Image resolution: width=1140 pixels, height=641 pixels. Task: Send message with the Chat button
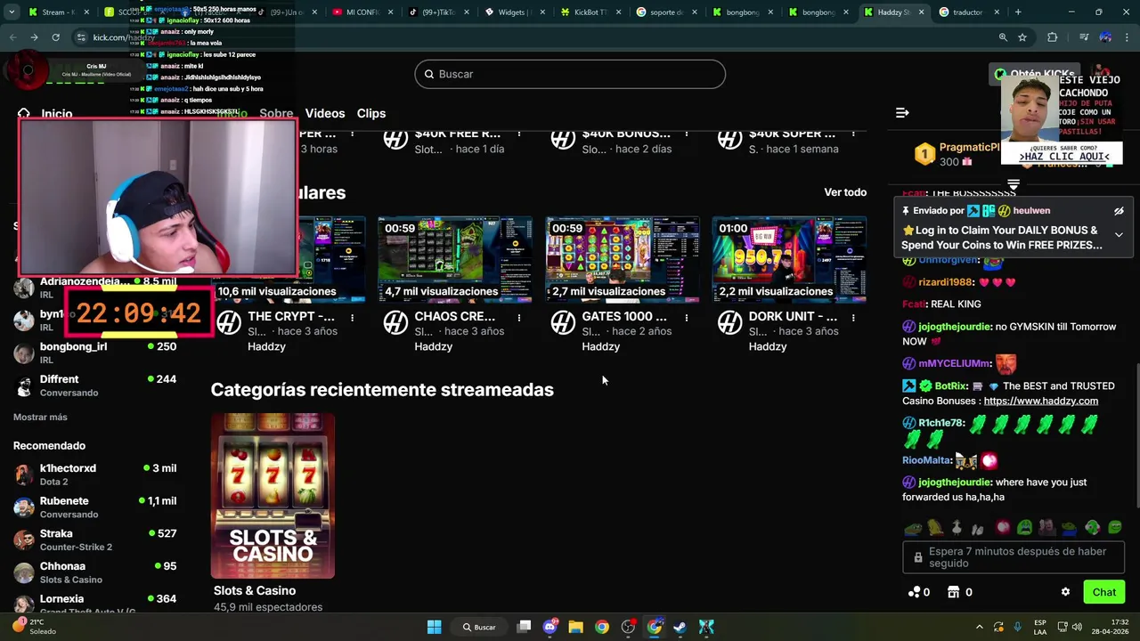[1104, 592]
